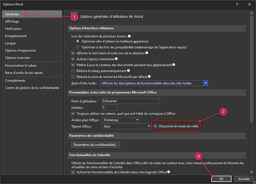Click Initiales input field
The height and width of the screenshot is (184, 256).
[x=110, y=107]
